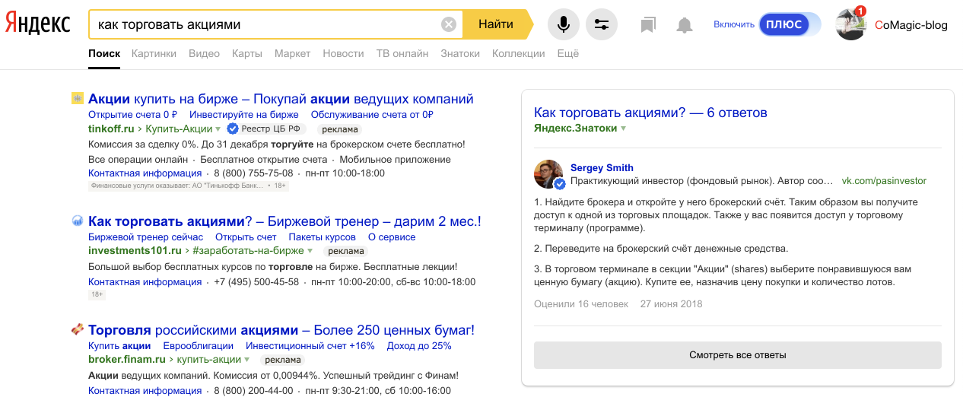Open vk.com/pasinvestor link

(x=884, y=181)
